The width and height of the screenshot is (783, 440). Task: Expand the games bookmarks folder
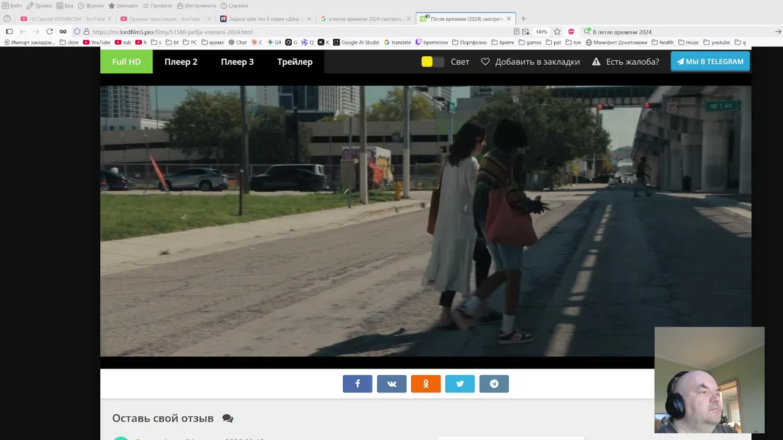click(x=530, y=42)
